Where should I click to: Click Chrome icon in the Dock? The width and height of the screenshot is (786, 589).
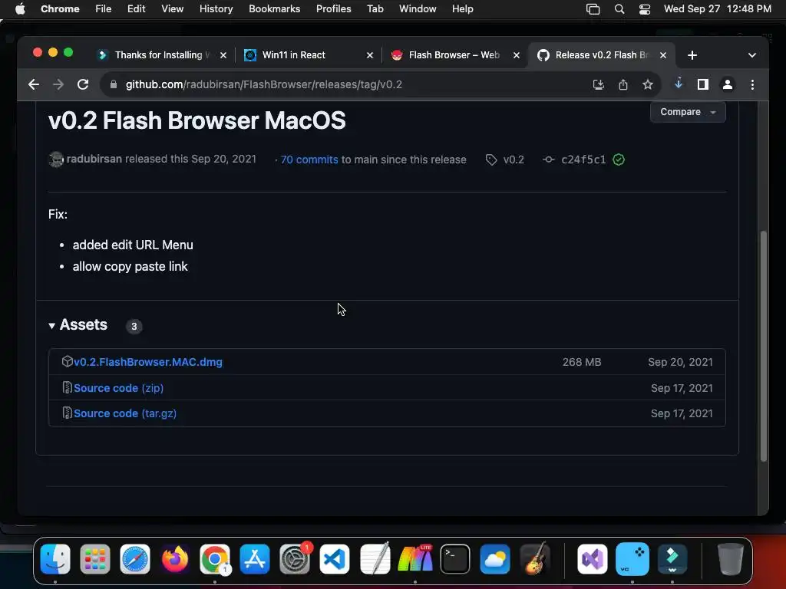point(215,559)
